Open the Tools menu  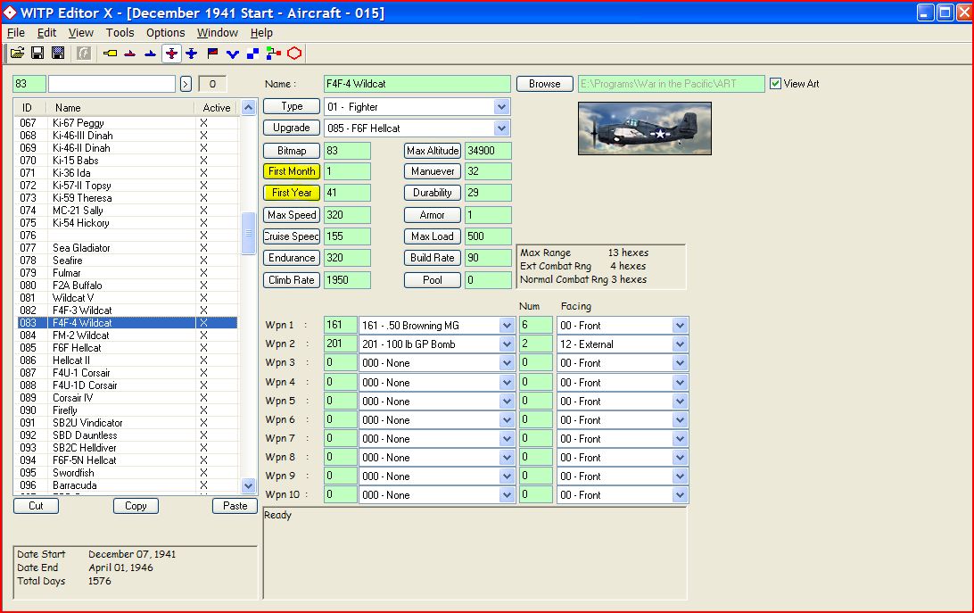pos(120,33)
